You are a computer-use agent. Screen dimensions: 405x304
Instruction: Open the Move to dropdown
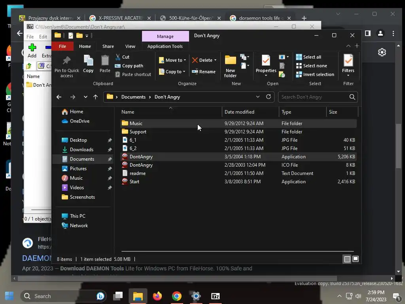(x=172, y=60)
